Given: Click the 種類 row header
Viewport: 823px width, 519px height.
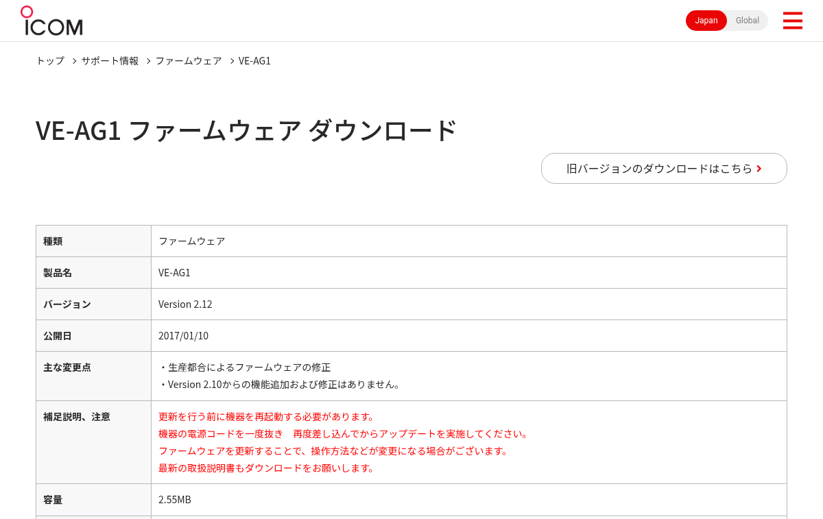Looking at the screenshot, I should tap(94, 241).
